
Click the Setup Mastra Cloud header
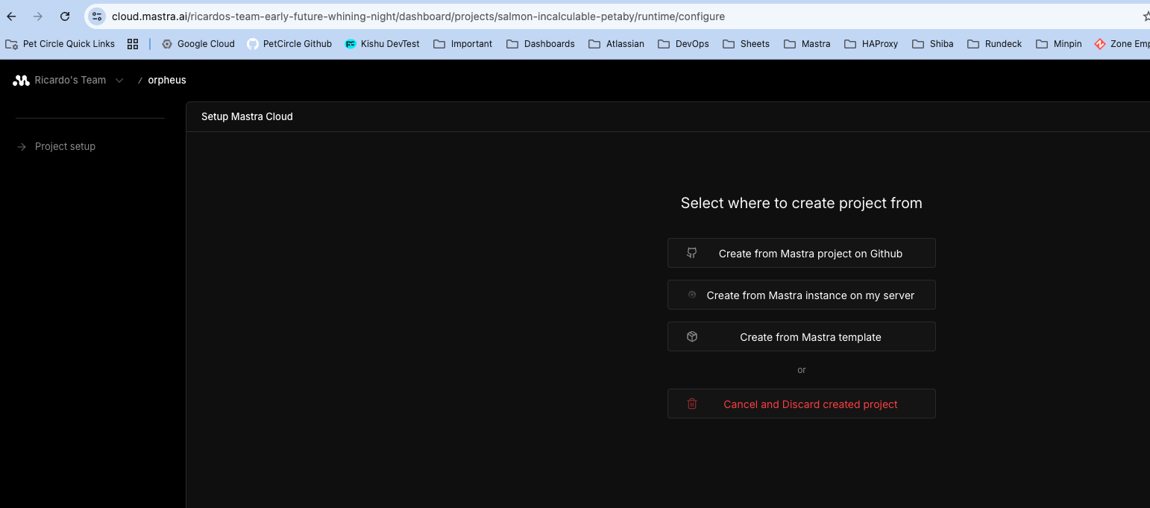click(x=247, y=116)
